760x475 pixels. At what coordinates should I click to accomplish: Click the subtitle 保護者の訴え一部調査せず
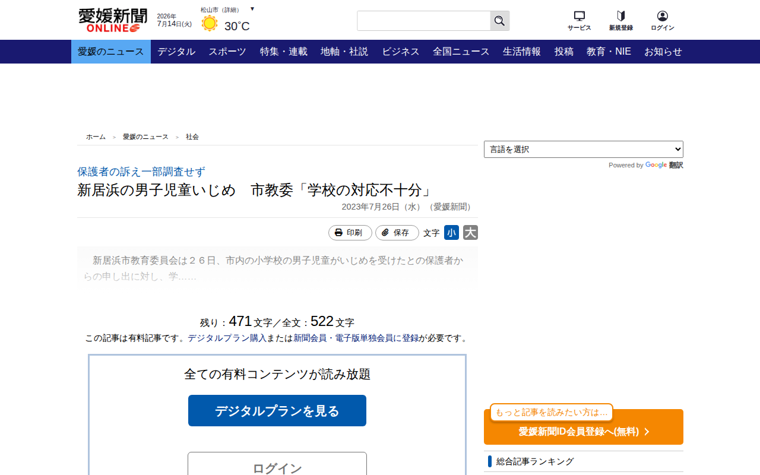(x=141, y=172)
